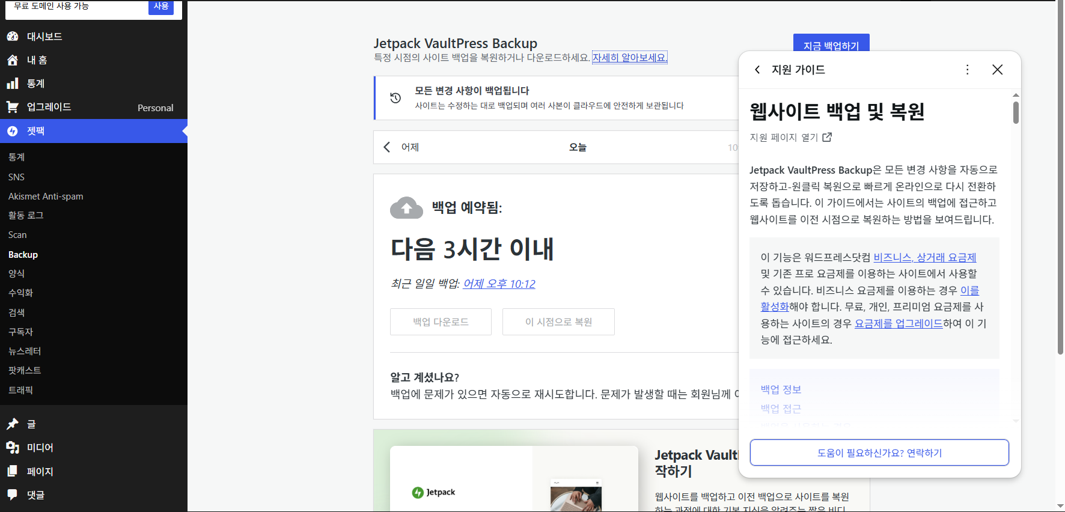This screenshot has width=1065, height=512.
Task: Click the 사용 button for free domain
Action: pos(161,7)
